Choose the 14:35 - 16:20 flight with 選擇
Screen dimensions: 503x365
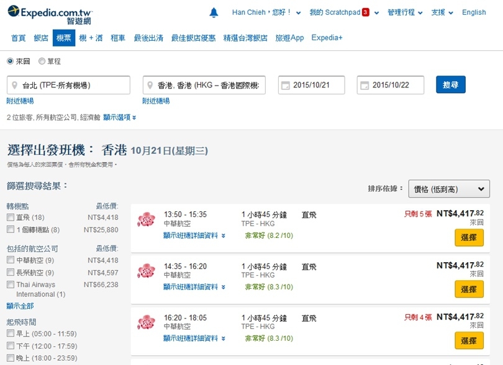click(469, 289)
